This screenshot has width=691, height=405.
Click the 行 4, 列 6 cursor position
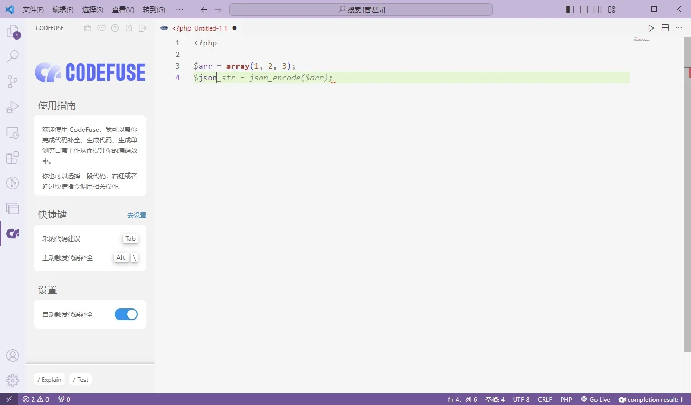coord(462,399)
